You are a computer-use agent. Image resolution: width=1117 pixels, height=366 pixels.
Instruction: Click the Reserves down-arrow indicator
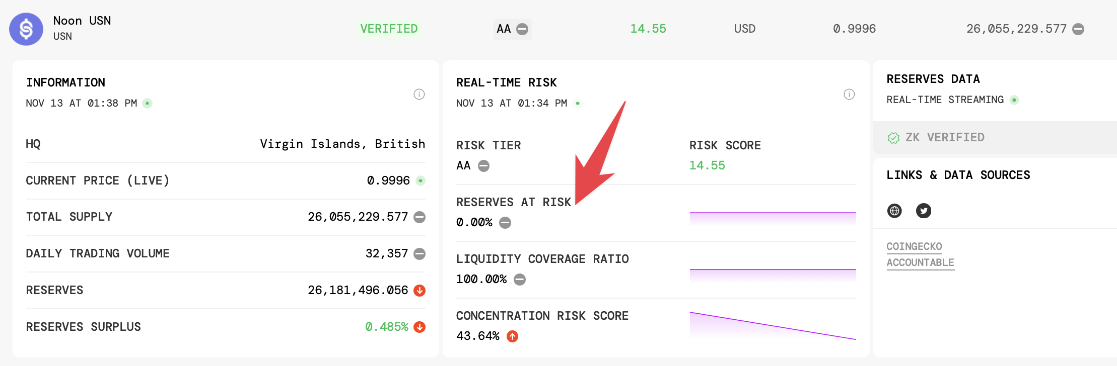click(420, 291)
